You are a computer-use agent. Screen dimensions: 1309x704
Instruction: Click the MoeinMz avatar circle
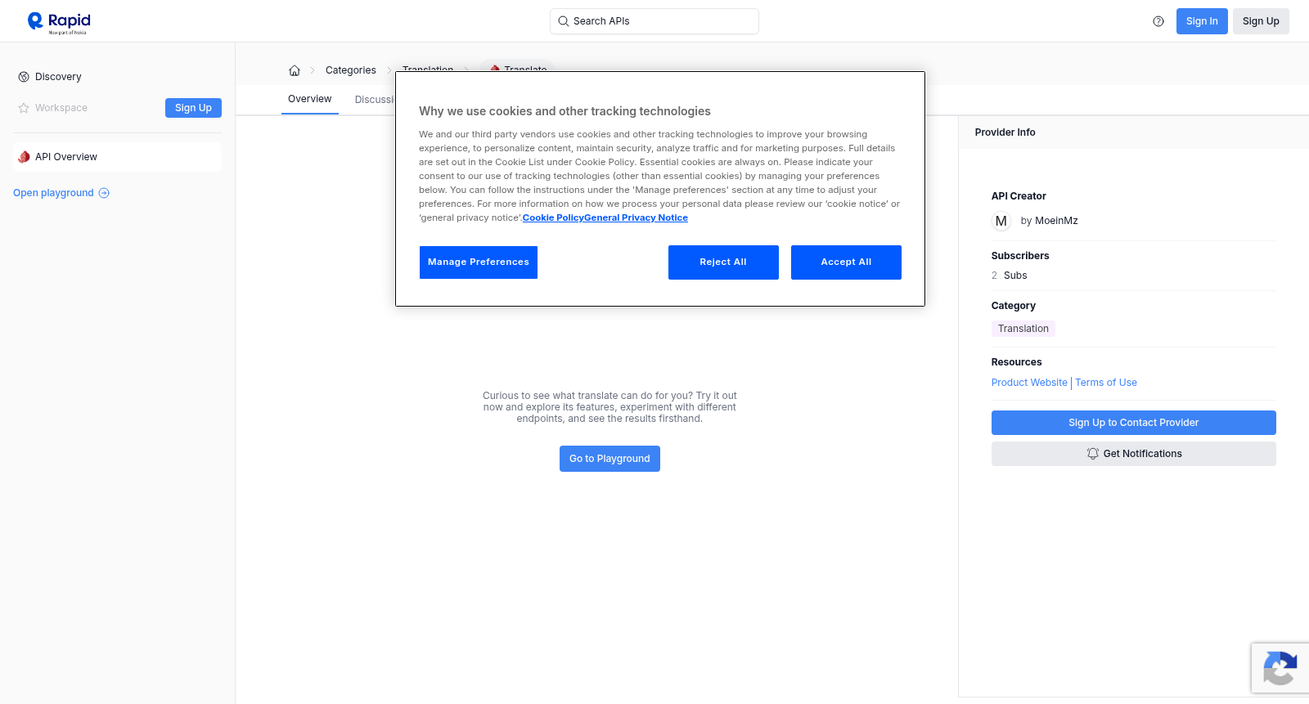click(x=1001, y=221)
